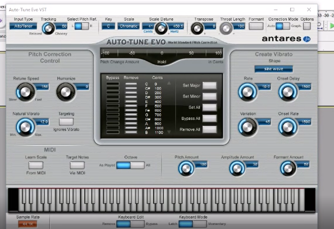Click the Hold label on pitch meter
This screenshot has height=229, width=334.
[162, 62]
